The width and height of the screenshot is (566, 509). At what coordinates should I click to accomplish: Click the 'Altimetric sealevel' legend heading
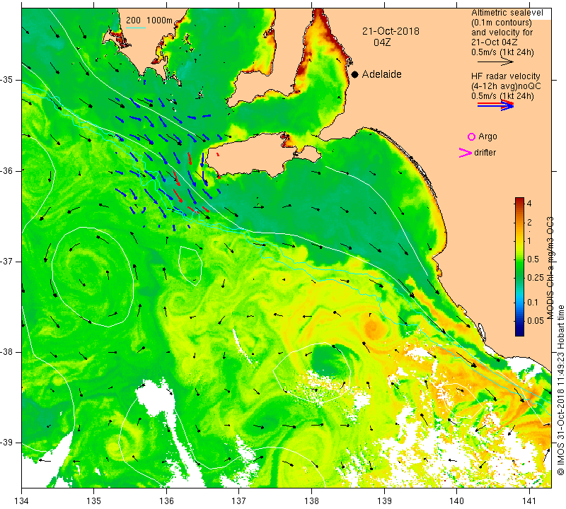click(507, 13)
